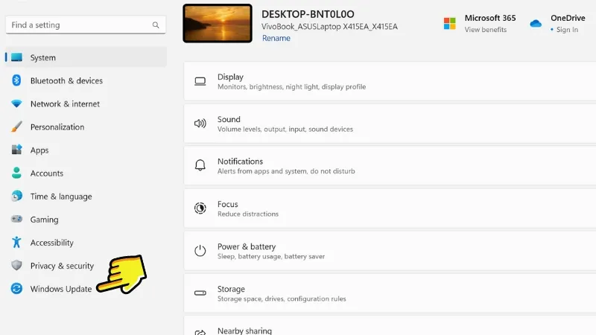Click the Personalization paintbrush icon

(x=16, y=127)
